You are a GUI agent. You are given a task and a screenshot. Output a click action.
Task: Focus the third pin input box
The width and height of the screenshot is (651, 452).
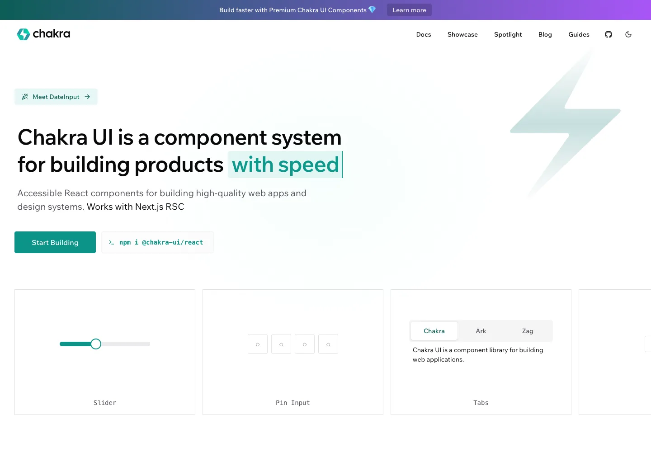(x=305, y=344)
